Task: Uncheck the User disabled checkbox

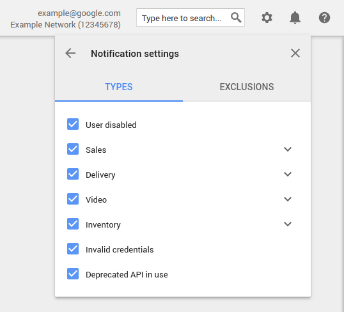Action: (73, 124)
